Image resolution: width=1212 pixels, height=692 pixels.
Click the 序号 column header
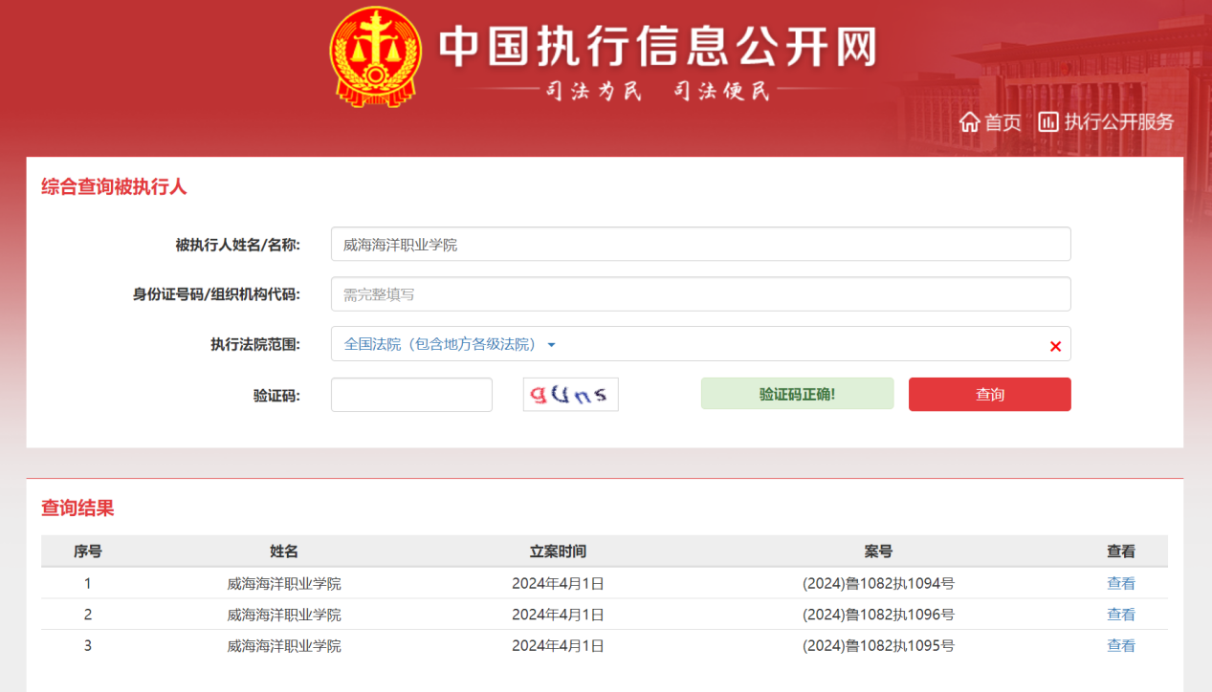[88, 551]
